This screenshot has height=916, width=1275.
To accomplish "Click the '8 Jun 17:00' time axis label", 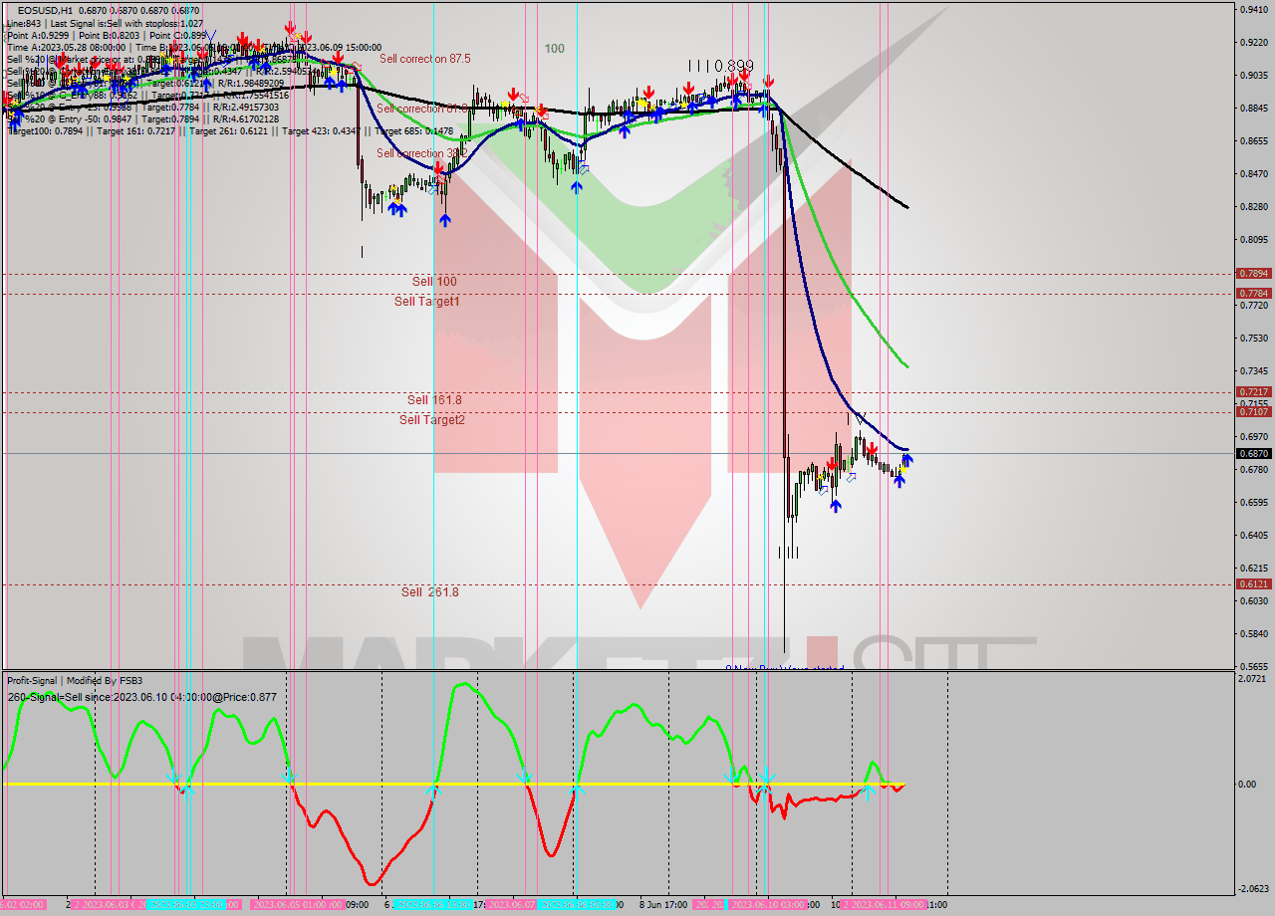I will [662, 904].
